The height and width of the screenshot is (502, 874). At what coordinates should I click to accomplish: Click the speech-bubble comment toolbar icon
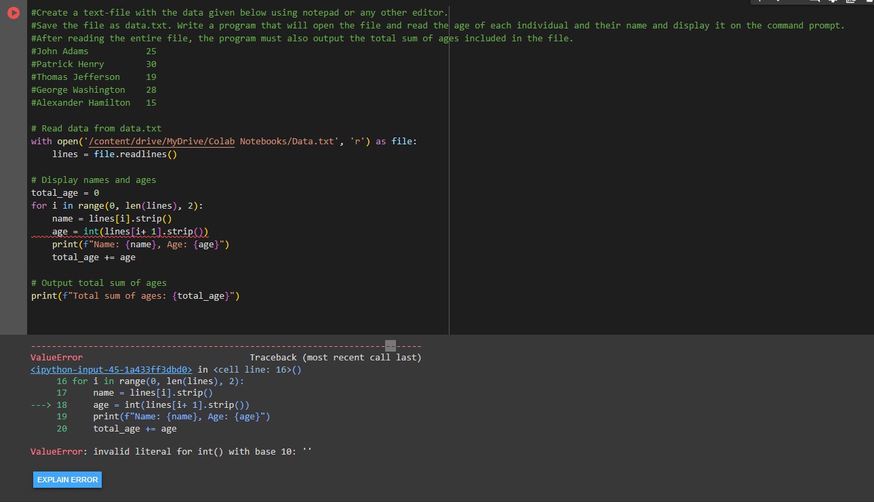(x=815, y=3)
